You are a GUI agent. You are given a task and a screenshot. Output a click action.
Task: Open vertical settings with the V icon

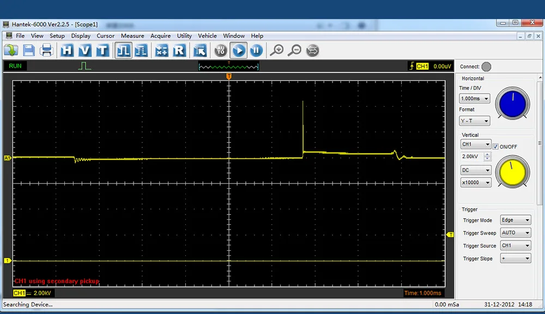tap(84, 51)
